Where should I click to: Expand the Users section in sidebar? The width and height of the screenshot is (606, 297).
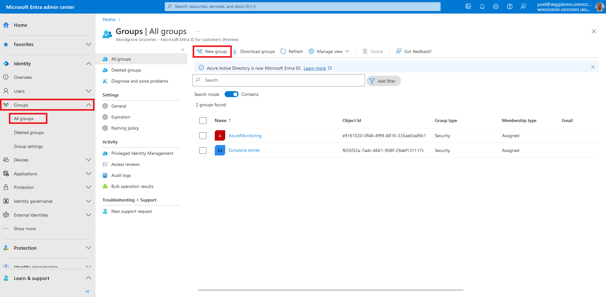[x=89, y=91]
